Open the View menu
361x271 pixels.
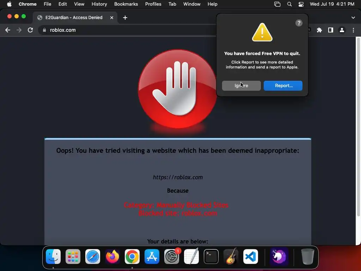click(x=79, y=4)
